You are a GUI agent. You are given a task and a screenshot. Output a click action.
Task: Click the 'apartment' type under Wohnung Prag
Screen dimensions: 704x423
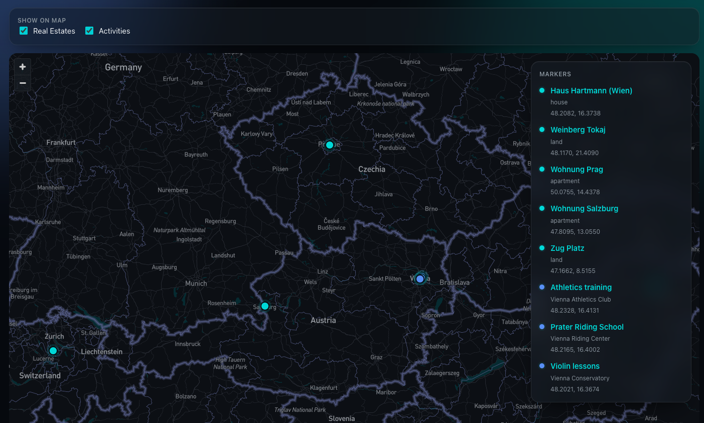[x=565, y=181]
